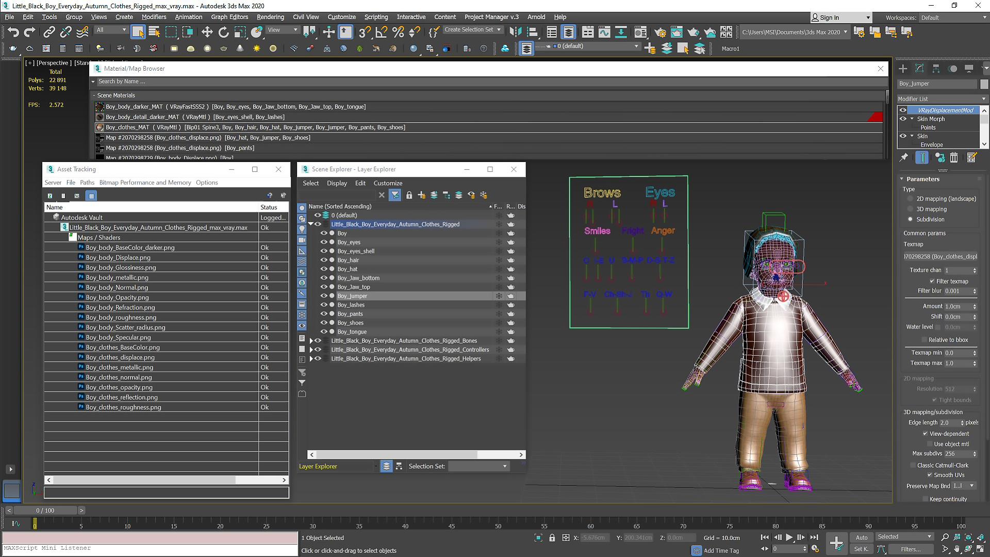This screenshot has width=990, height=557.
Task: Click Refresh icon in Asset Tracking
Action: coord(49,196)
